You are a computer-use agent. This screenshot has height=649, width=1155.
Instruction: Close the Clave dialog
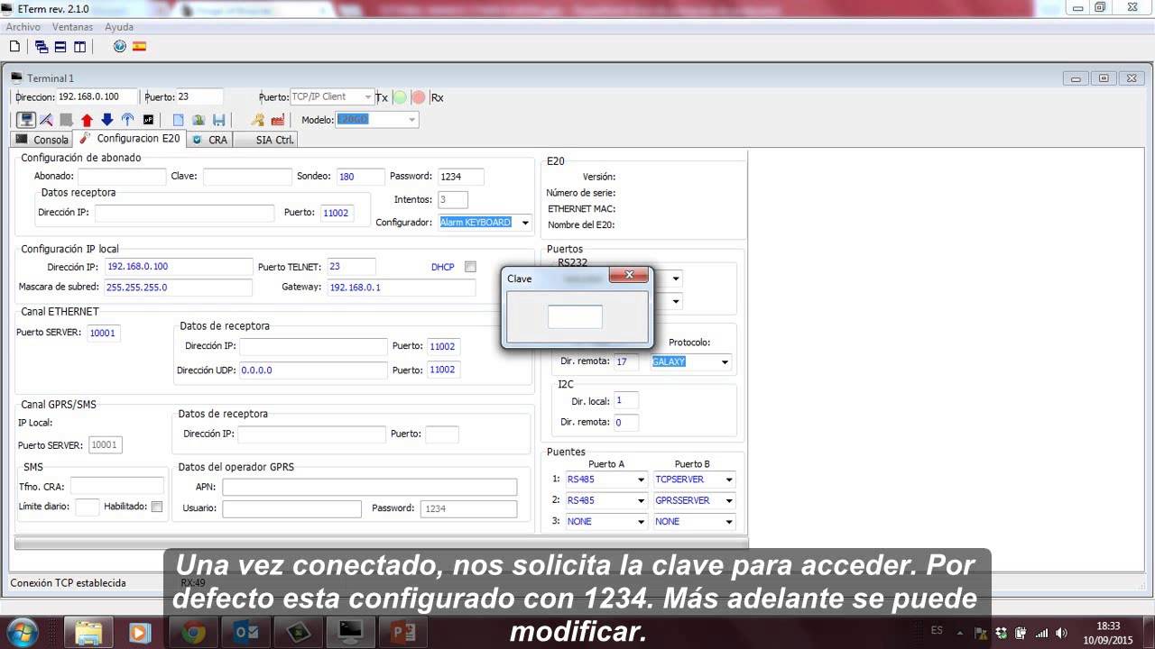point(629,275)
